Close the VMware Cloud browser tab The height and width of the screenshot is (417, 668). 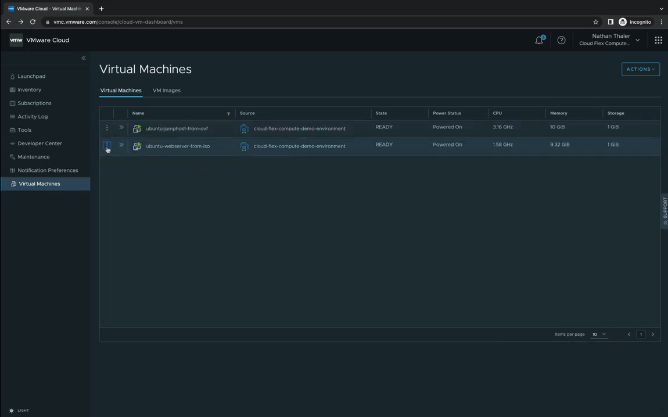click(x=87, y=9)
